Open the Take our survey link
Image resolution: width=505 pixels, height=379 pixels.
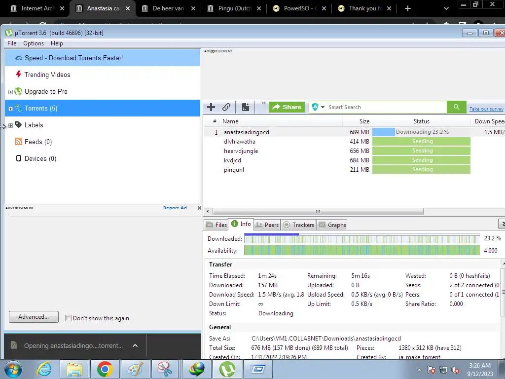pyautogui.click(x=486, y=109)
